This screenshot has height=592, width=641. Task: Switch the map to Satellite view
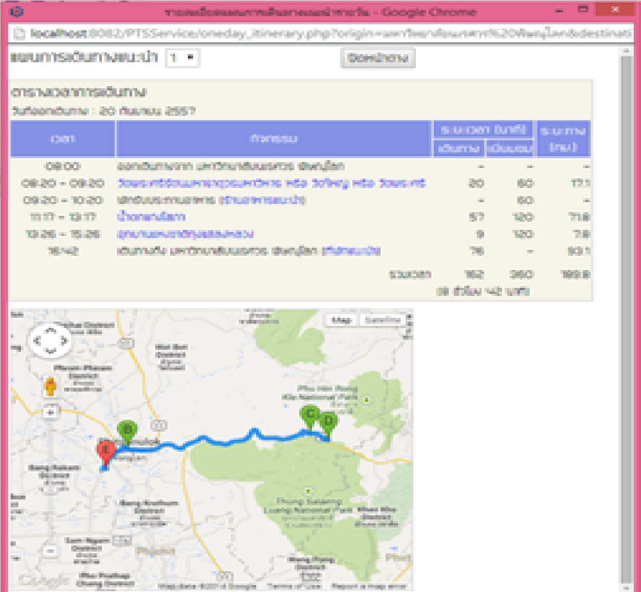coord(382,320)
